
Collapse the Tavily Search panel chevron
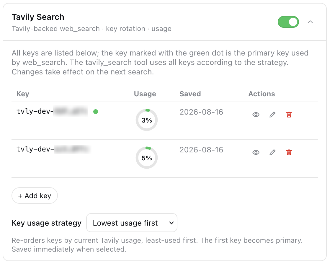point(310,22)
